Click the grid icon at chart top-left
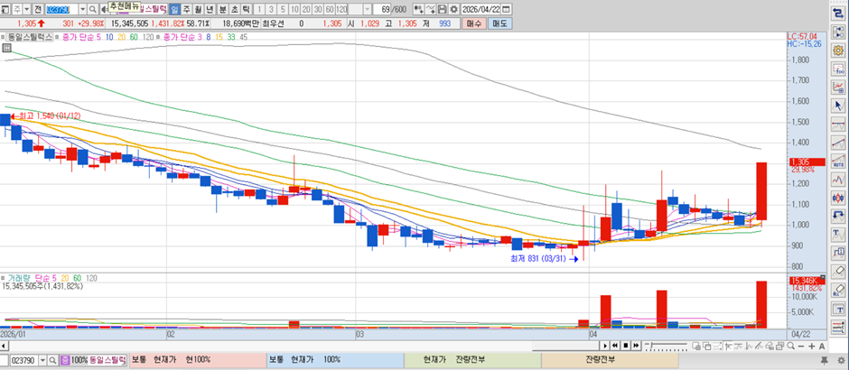 click(6, 48)
